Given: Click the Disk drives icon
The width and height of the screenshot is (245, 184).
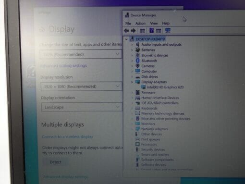Looking at the screenshot, I should (x=137, y=77).
